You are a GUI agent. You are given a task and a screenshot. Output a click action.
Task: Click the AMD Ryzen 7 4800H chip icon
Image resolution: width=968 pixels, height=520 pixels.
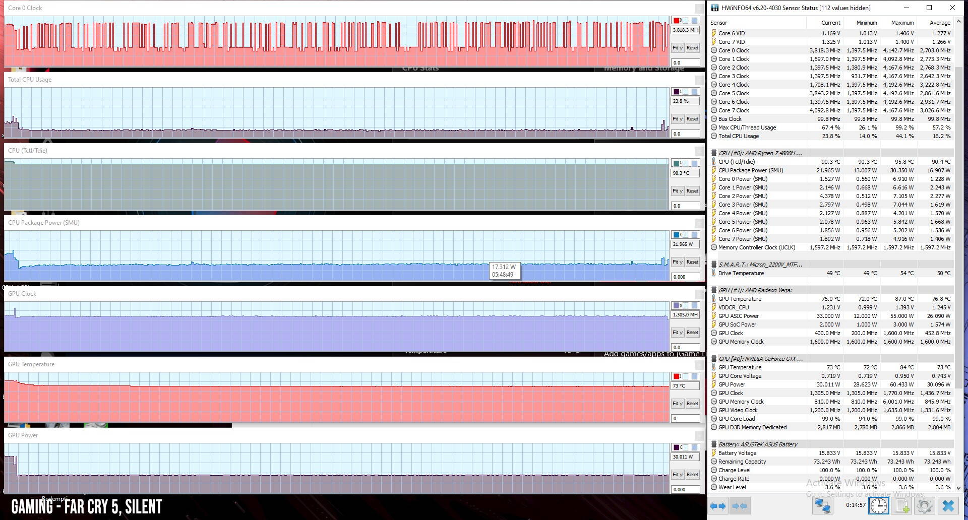click(714, 153)
